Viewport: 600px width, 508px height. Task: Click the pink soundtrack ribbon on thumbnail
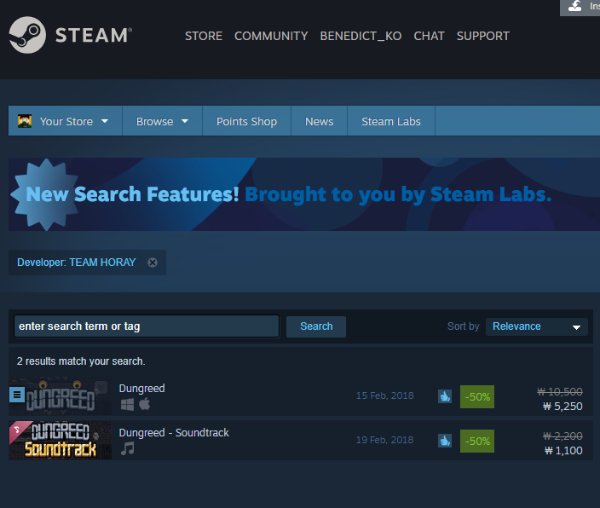(19, 430)
